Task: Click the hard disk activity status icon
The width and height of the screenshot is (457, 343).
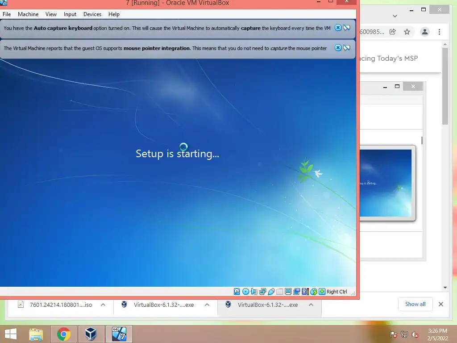Action: tap(237, 291)
